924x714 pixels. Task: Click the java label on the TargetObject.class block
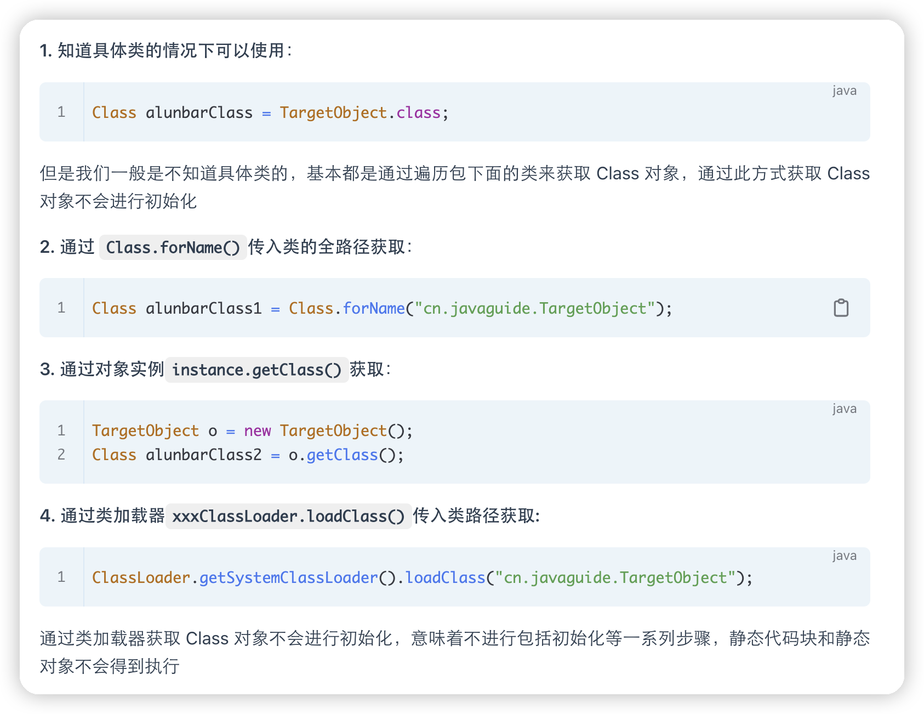[x=844, y=90]
